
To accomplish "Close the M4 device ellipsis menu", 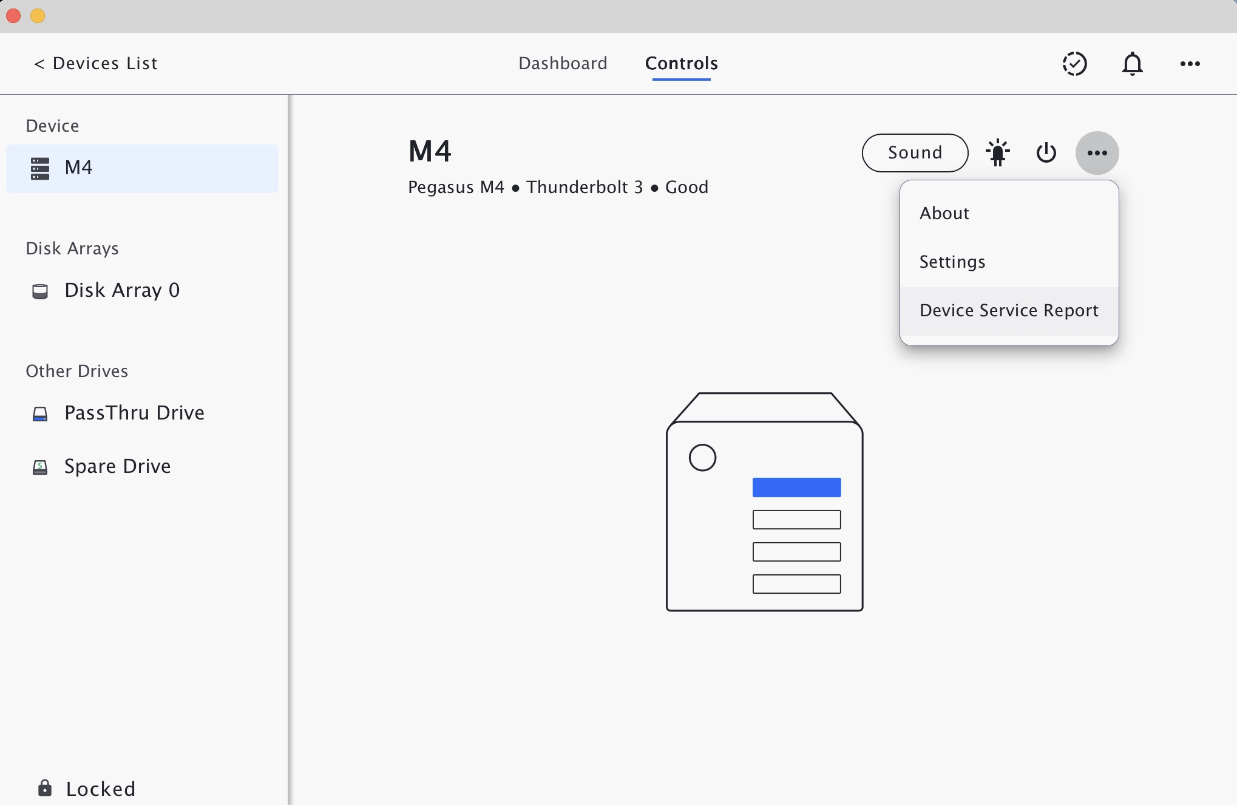I will pyautogui.click(x=1097, y=153).
